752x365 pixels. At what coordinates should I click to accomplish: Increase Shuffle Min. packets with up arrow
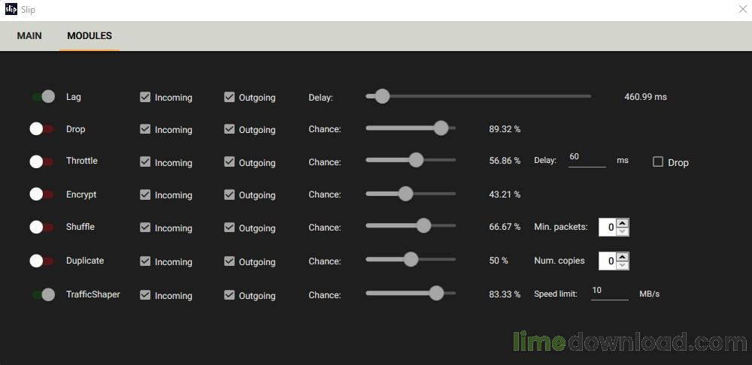[622, 222]
